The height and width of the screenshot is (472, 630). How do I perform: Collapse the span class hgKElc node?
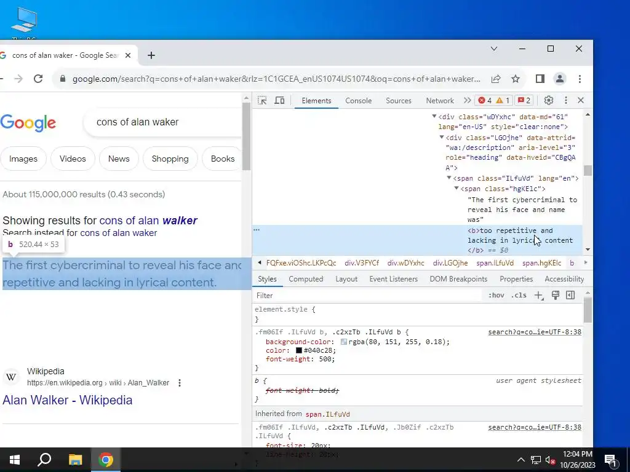tap(457, 188)
